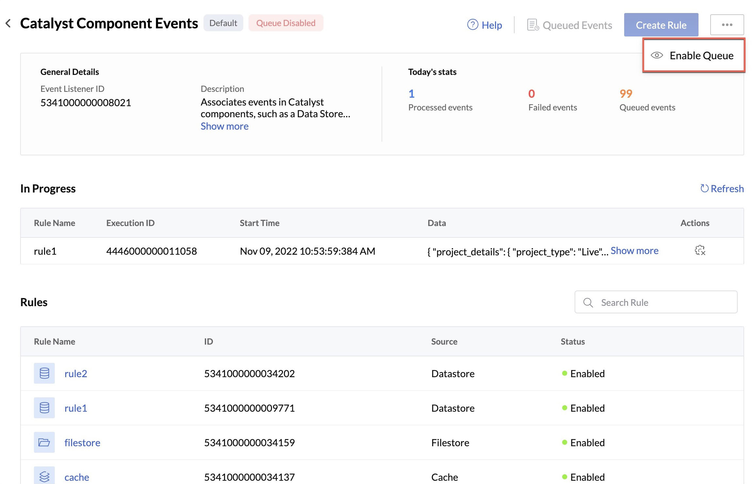Expand rule1 data with Show more

tap(634, 250)
